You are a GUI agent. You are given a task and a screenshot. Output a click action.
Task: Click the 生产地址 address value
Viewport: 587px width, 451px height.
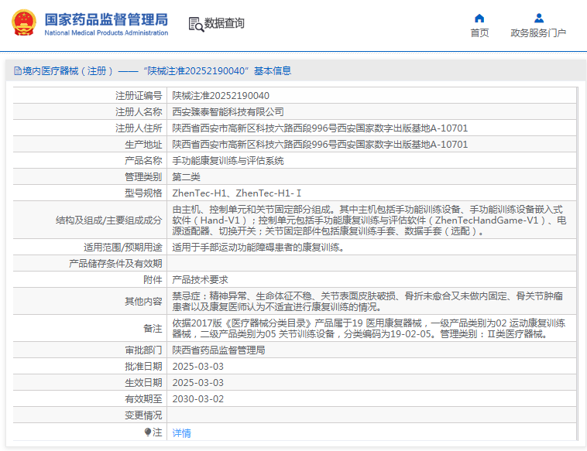320,145
